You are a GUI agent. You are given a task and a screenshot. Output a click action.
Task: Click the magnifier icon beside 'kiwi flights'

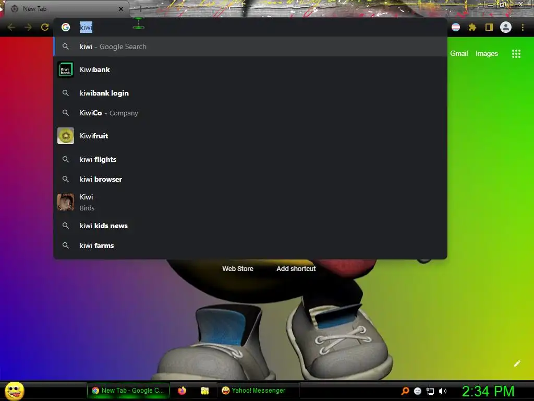(x=66, y=159)
